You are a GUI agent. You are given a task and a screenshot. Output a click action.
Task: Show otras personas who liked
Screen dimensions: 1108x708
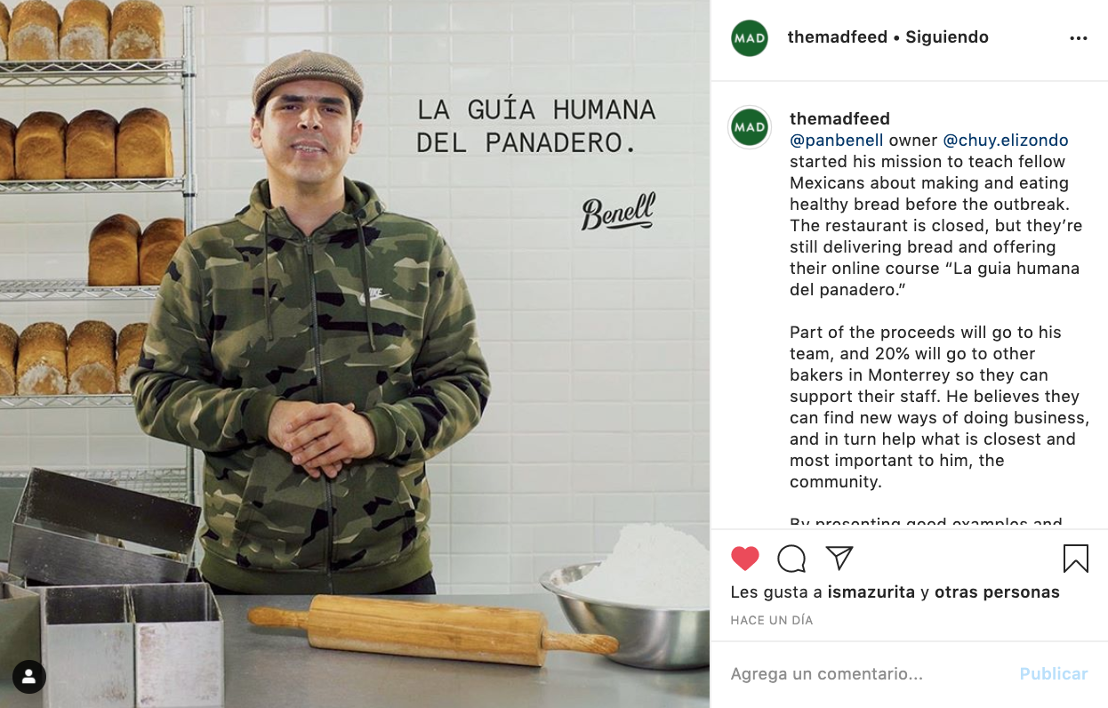tap(997, 592)
